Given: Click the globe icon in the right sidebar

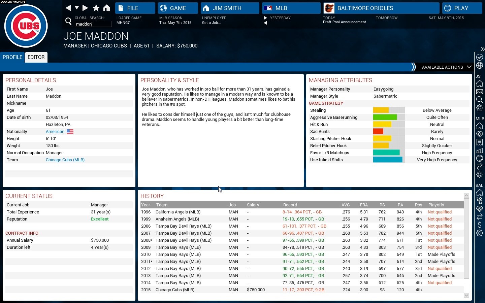Looking at the screenshot, I should click(x=480, y=65).
